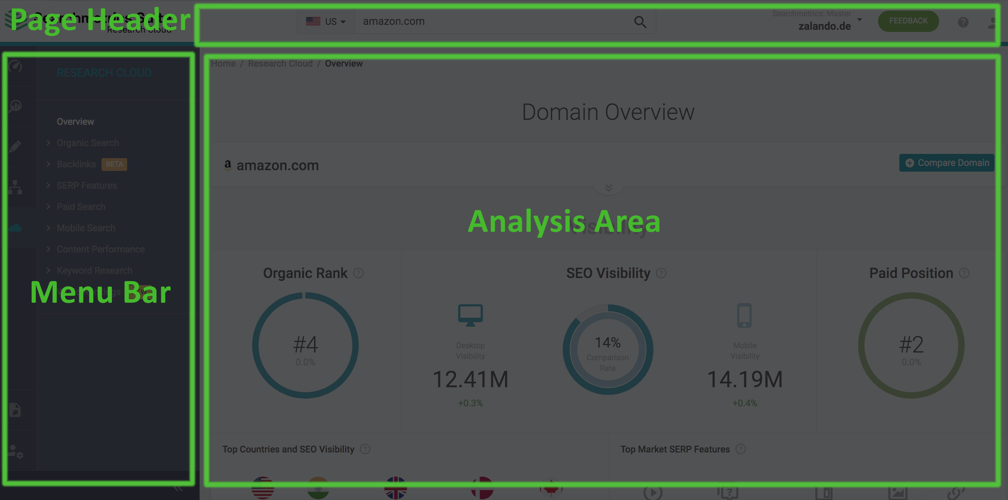The height and width of the screenshot is (500, 1008).
Task: Click the desktop monitor icon
Action: click(x=470, y=315)
